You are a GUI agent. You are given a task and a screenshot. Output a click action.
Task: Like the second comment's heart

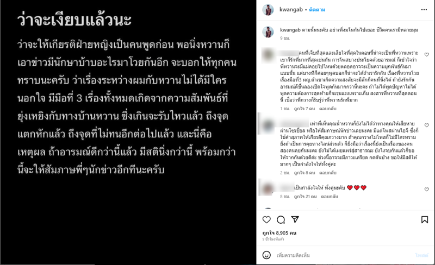(427, 125)
